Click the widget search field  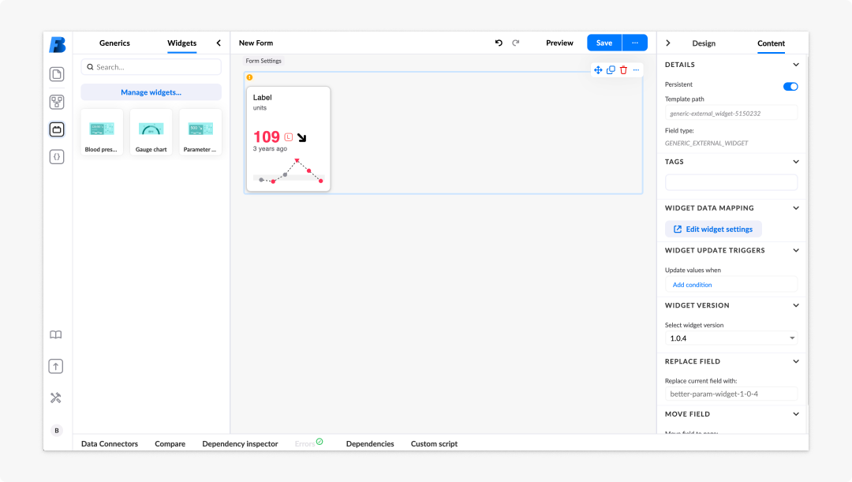tap(151, 67)
